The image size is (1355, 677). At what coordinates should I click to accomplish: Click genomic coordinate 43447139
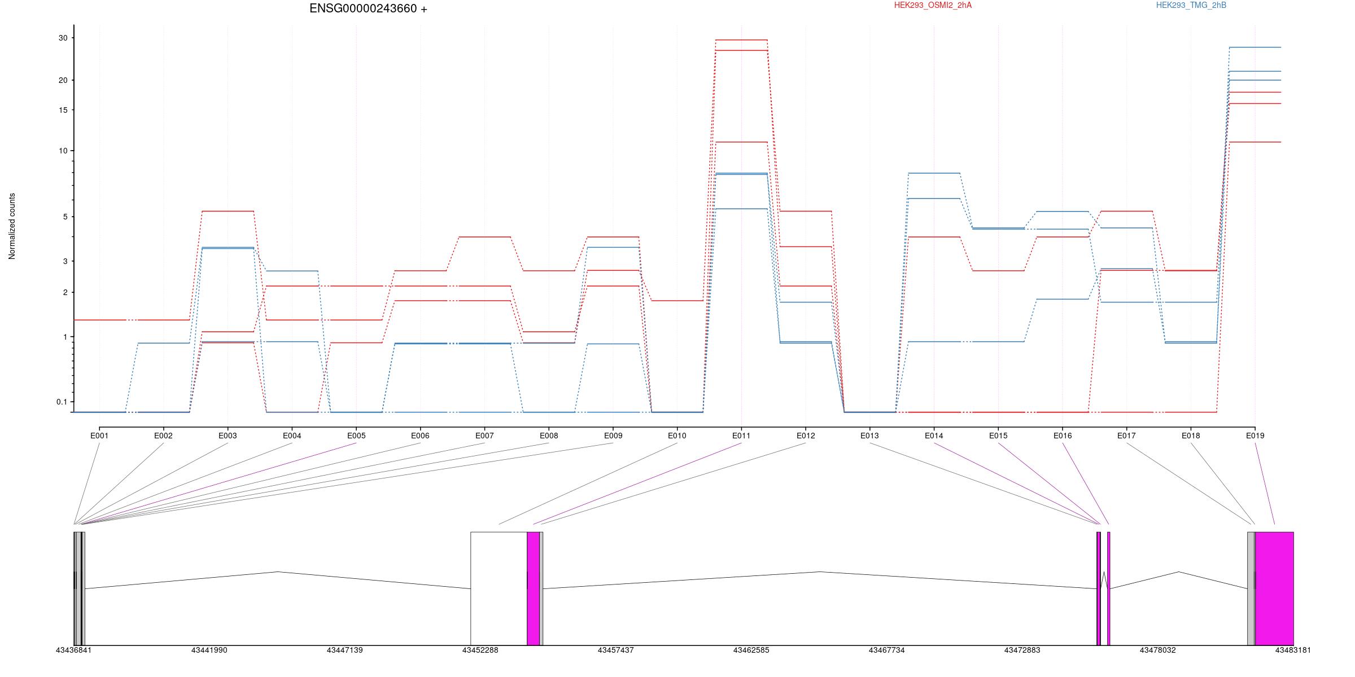click(344, 650)
